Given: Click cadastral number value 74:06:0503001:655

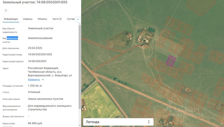Looking at the screenshot, I should tap(40, 54).
